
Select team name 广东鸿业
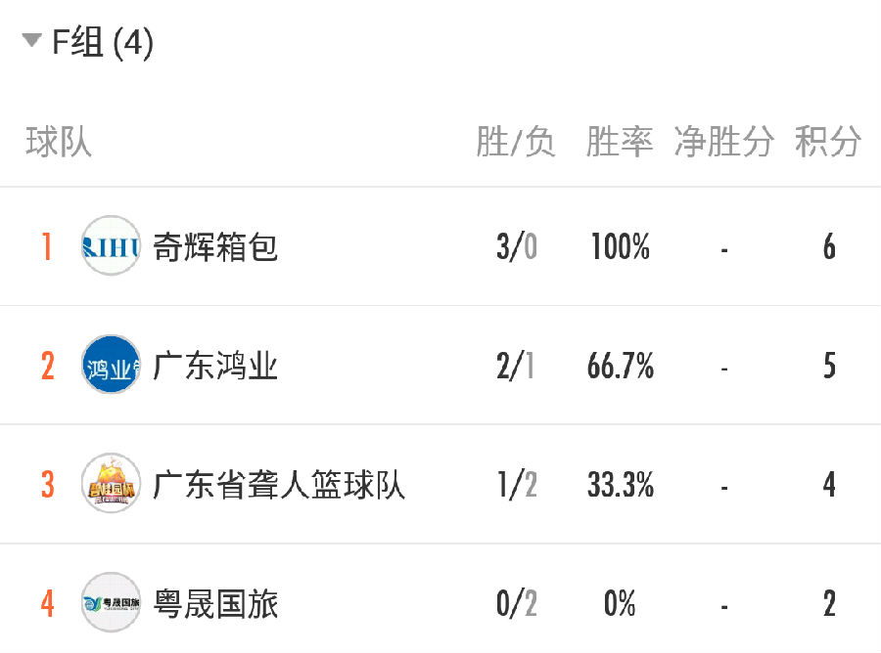[x=215, y=366]
